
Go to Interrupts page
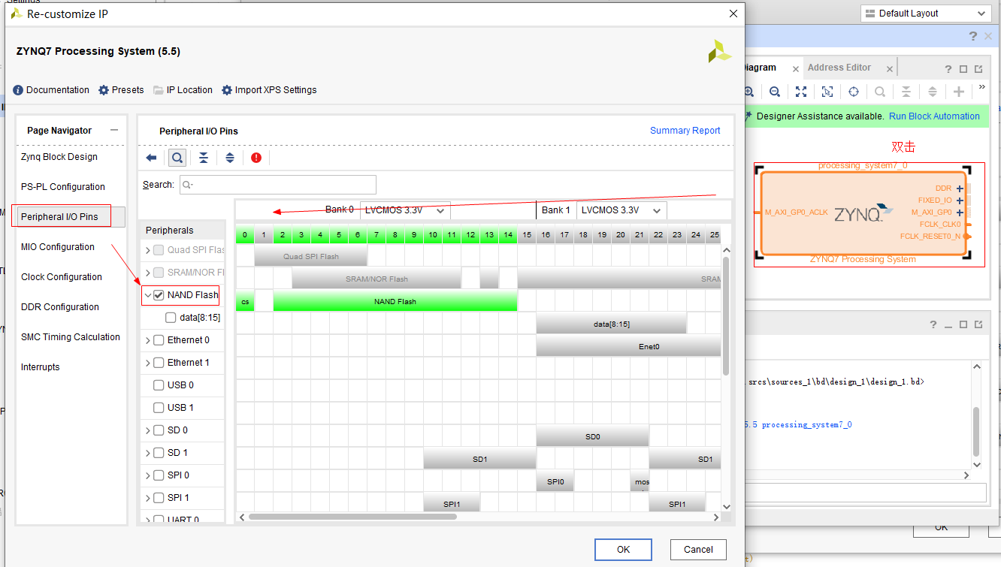pos(41,367)
